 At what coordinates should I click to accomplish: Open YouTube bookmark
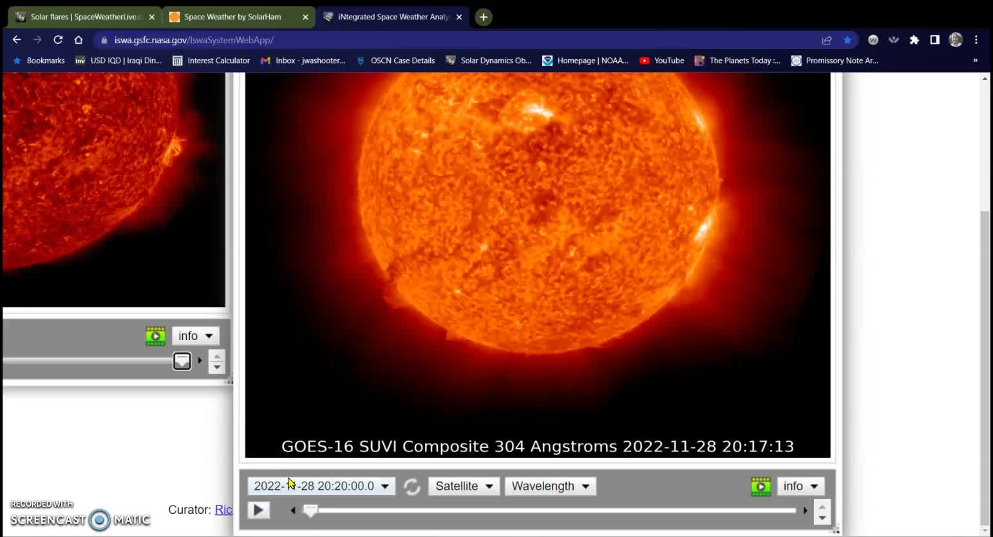(662, 61)
